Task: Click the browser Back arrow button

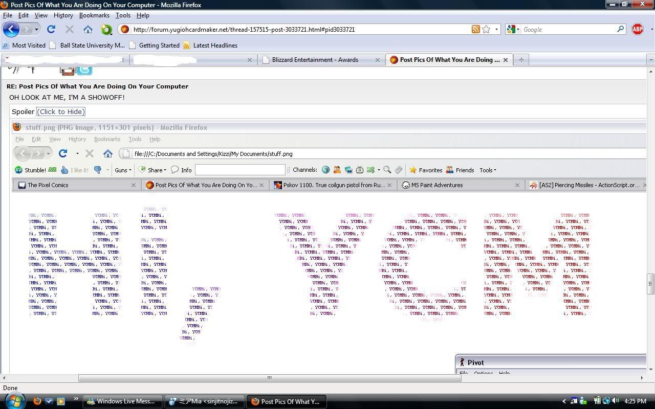Action: point(11,29)
